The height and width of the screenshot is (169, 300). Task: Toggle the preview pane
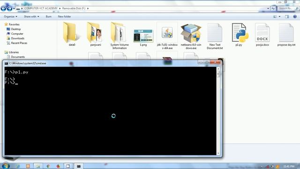point(287,17)
